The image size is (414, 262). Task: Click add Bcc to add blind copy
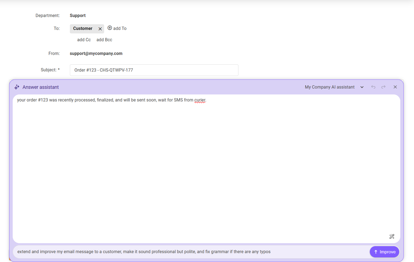[104, 40]
